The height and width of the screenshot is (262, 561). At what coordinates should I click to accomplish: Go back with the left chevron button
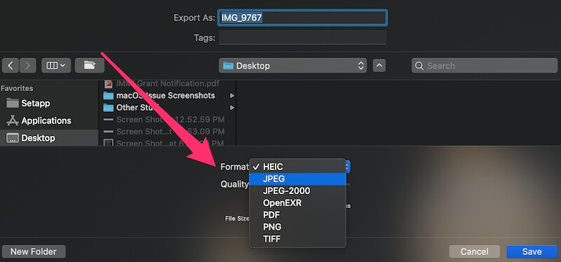click(11, 65)
